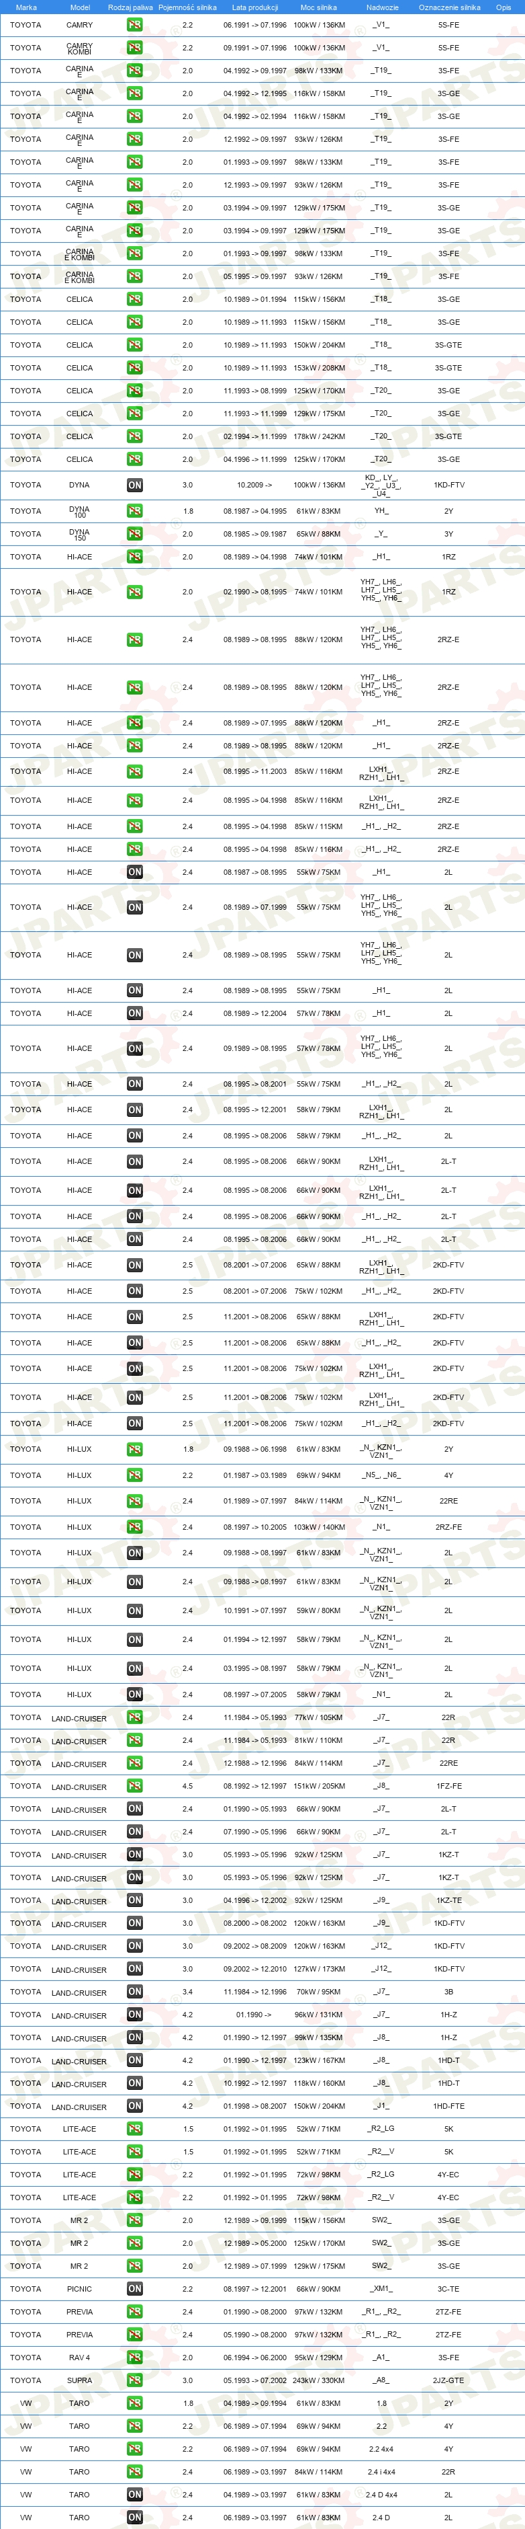This screenshot has height=2529, width=525.
Task: Click the DYNA 100 model cell
Action: (79, 512)
